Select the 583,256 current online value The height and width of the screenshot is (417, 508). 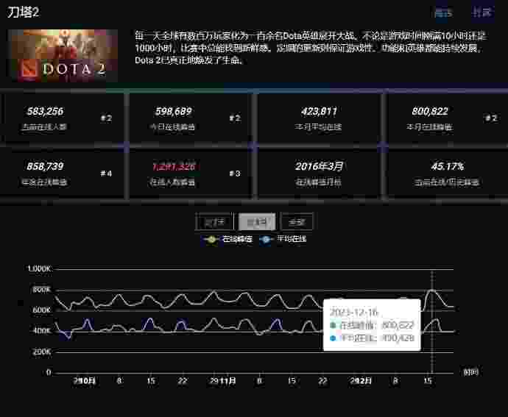[46, 111]
